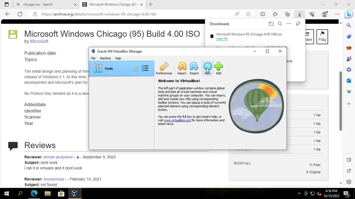The image size is (355, 199).
Task: Open taskbar Search
Action: point(20,193)
